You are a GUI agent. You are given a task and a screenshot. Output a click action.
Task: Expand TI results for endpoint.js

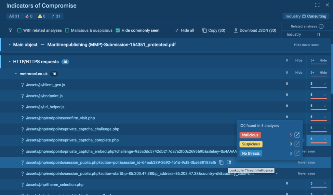[325, 95]
